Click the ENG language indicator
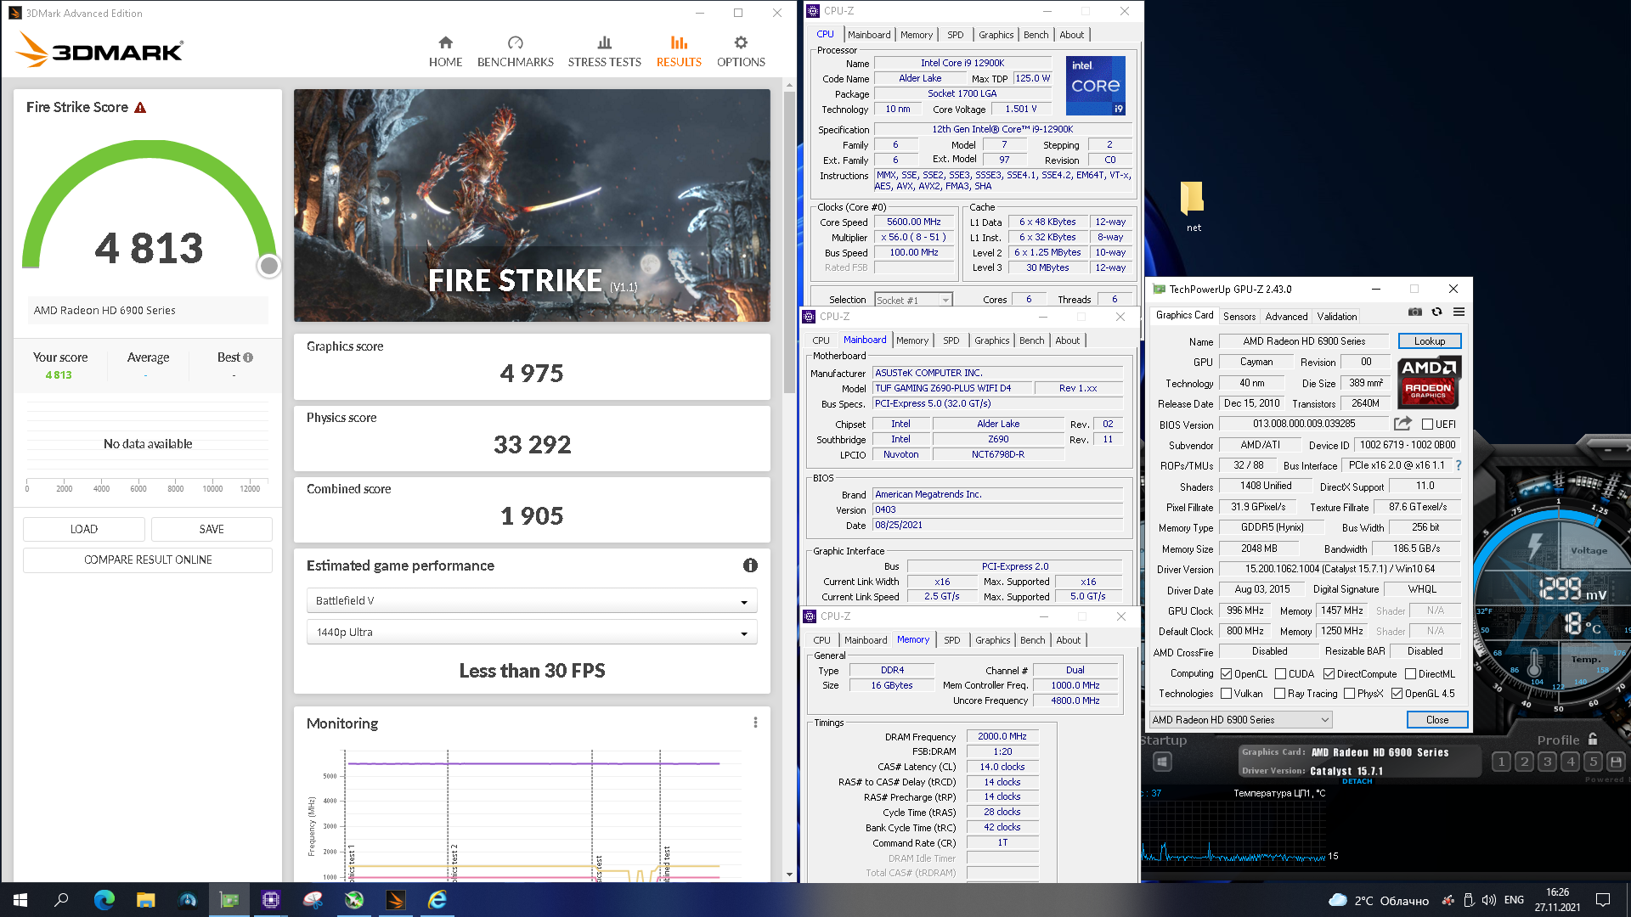Image resolution: width=1631 pixels, height=917 pixels. [1514, 900]
